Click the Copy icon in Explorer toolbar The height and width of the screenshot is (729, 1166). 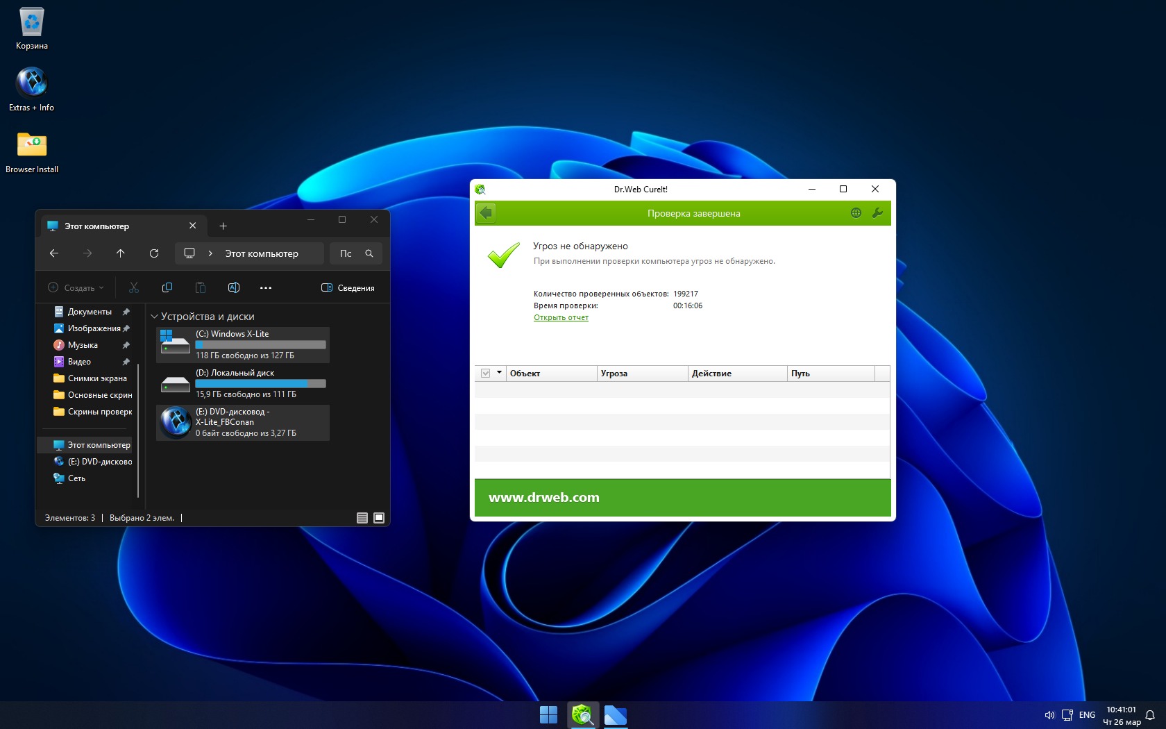[x=167, y=287]
